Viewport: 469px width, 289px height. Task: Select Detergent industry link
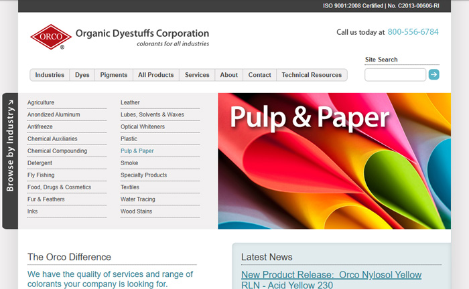[x=40, y=163]
